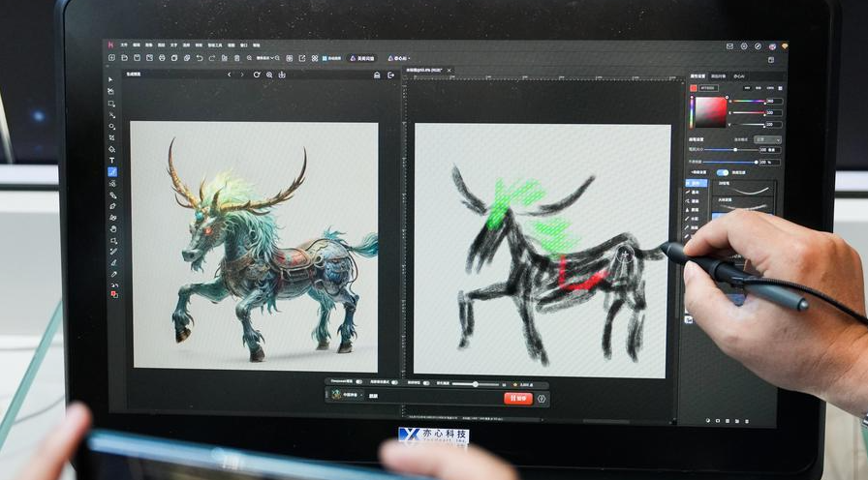Click the brush opacity slider
This screenshot has height=480, width=868.
pyautogui.click(x=730, y=162)
